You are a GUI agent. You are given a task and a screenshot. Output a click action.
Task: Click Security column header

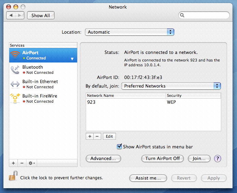click(193, 95)
